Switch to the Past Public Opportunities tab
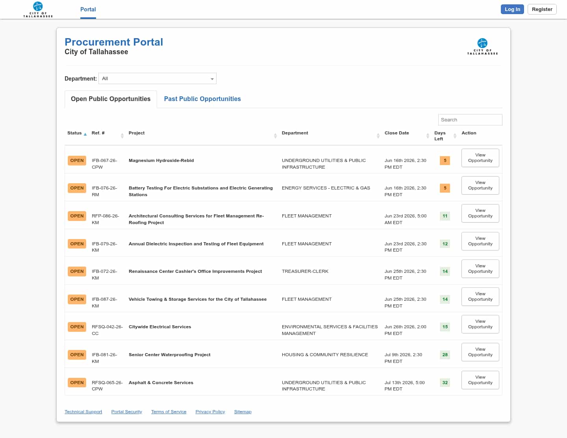This screenshot has width=567, height=438. pos(202,99)
